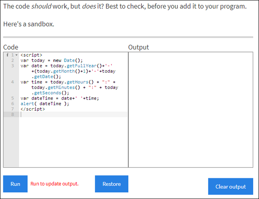Viewport: 259px width, 199px height.
Task: Click 'getFullYear' in the code
Action: click(x=82, y=66)
